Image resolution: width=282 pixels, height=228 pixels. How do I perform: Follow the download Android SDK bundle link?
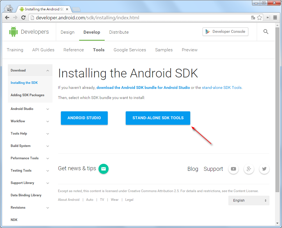(143, 87)
